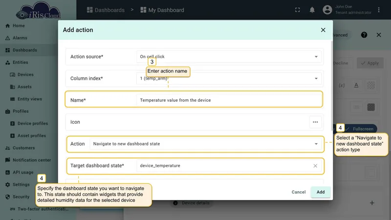Click Cancel in Add action dialog
Image resolution: width=391 pixels, height=220 pixels.
pyautogui.click(x=299, y=192)
